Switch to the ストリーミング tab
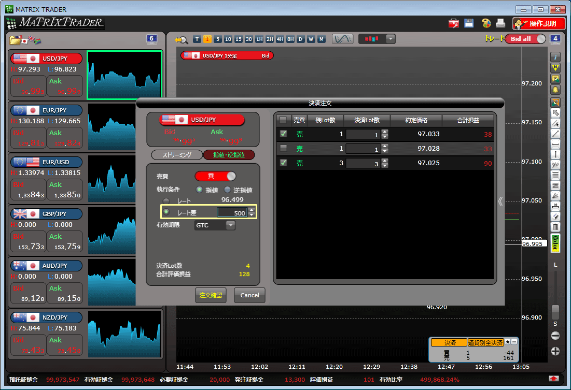The width and height of the screenshot is (571, 390). click(x=177, y=155)
